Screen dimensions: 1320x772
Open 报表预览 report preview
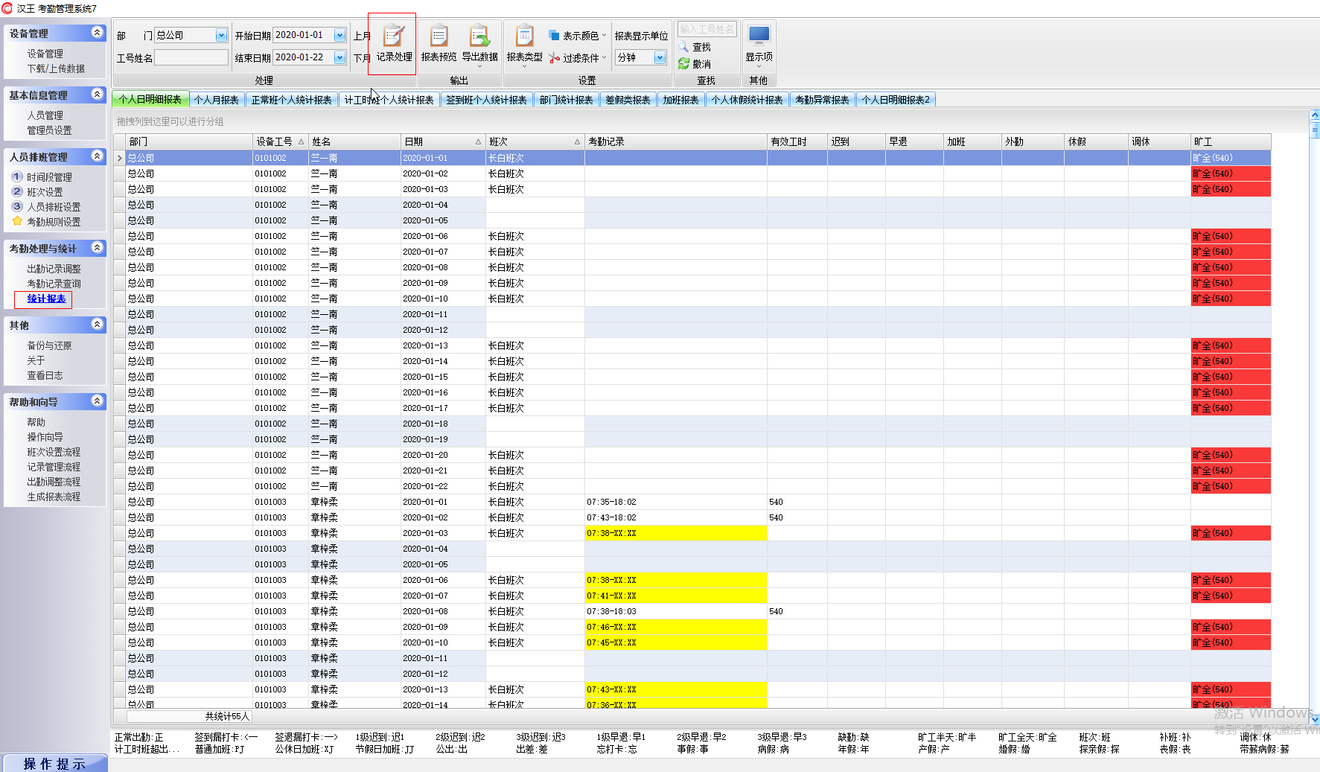(439, 44)
